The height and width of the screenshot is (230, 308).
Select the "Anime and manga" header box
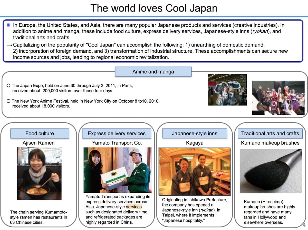click(153, 72)
